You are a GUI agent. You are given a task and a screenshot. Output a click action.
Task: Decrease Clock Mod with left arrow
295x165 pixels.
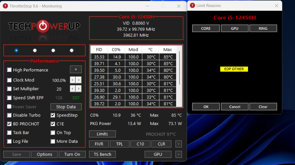coord(73,80)
